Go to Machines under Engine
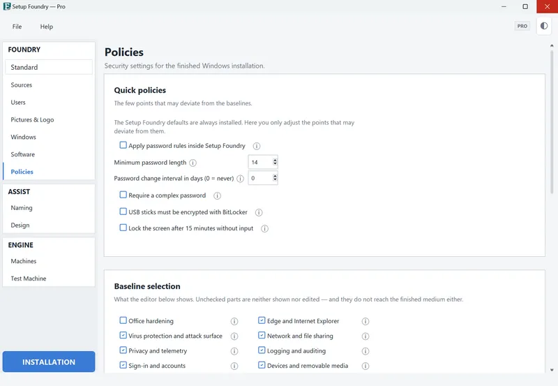558x386 pixels. (49, 261)
